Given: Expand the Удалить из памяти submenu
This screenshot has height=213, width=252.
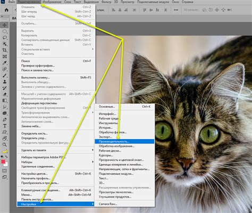Looking at the screenshot, I should pos(56,150).
